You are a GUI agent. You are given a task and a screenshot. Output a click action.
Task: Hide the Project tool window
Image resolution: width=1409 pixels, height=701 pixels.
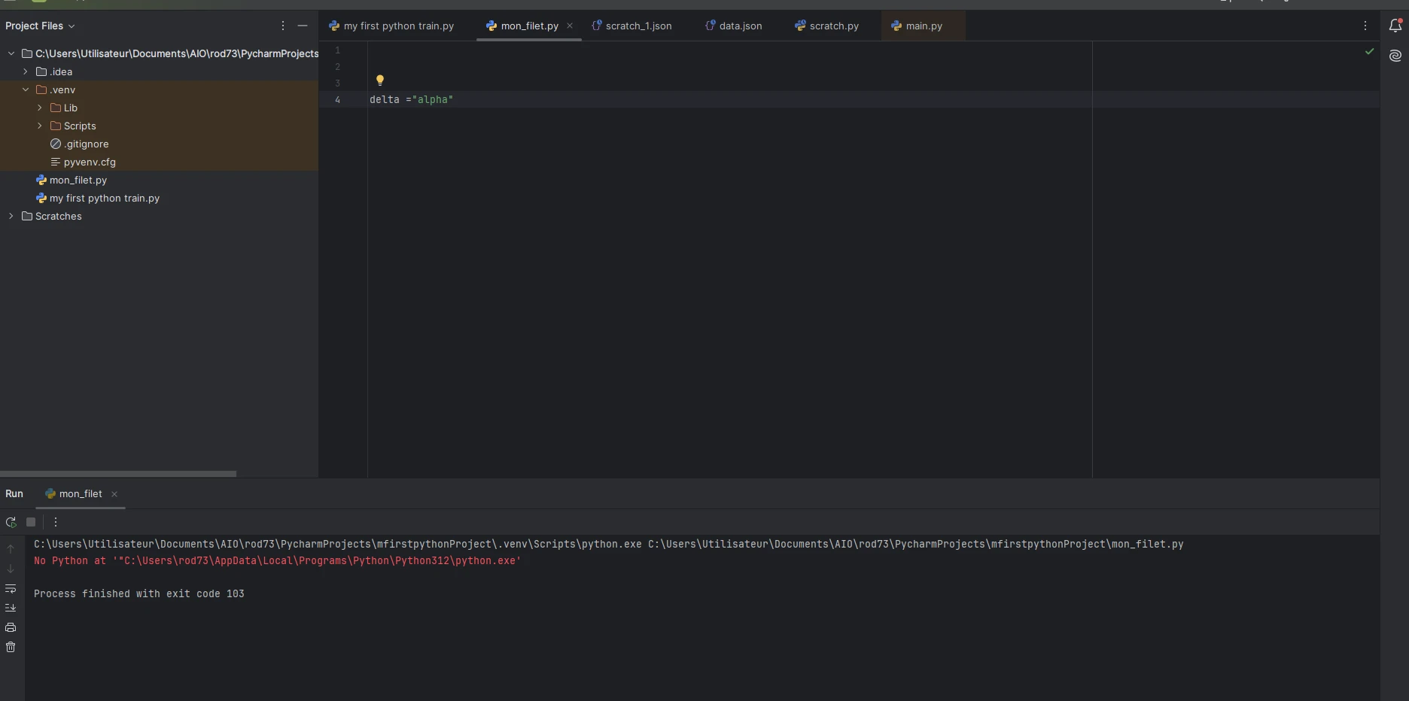click(x=303, y=26)
